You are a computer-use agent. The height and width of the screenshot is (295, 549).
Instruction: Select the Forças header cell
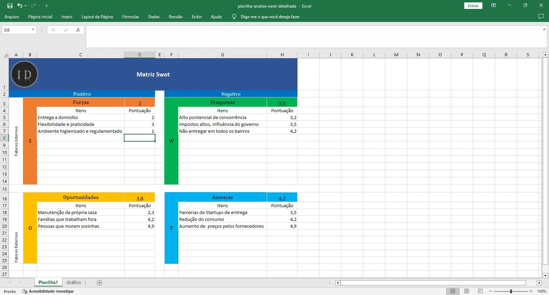(81, 102)
